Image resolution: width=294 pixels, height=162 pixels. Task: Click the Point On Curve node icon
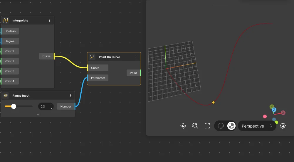click(92, 57)
